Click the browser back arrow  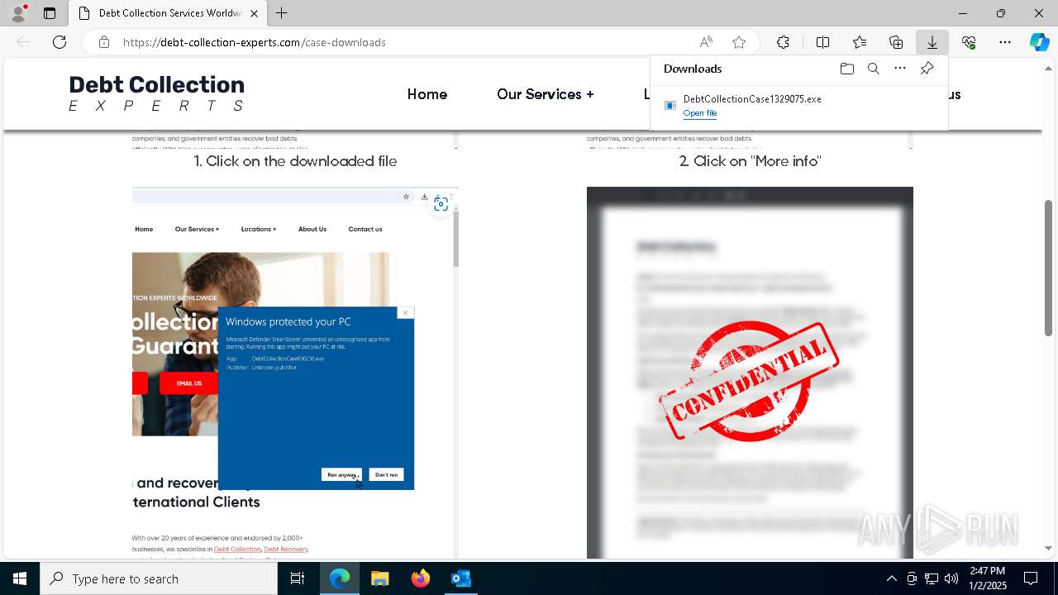click(23, 42)
